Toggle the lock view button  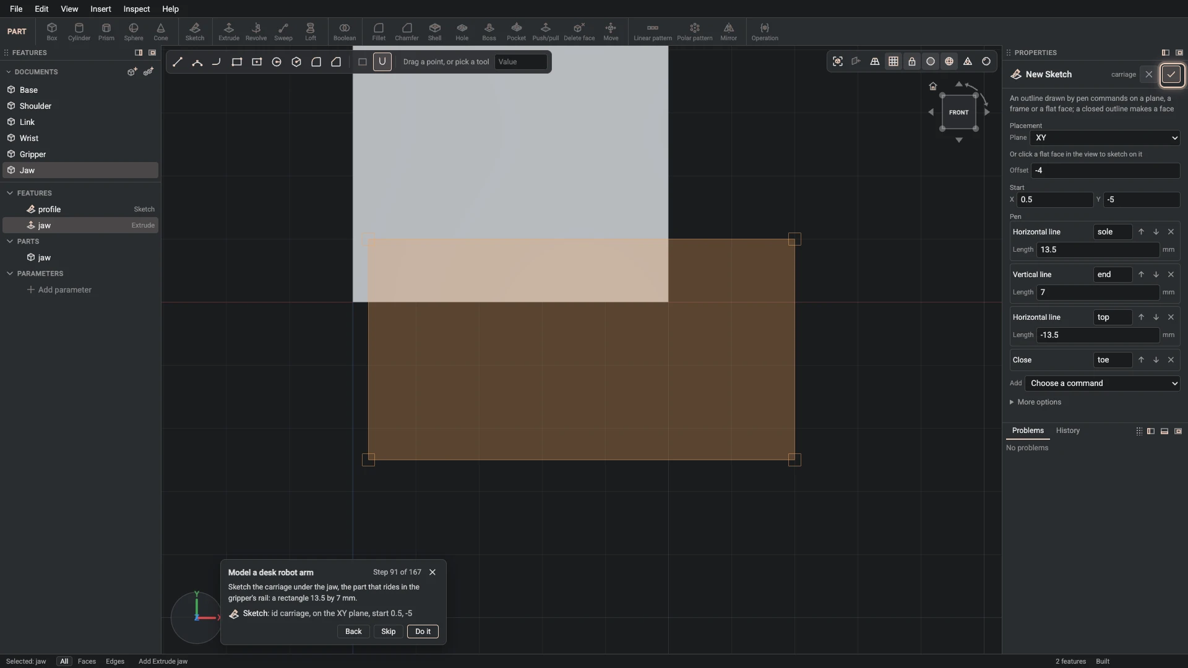[x=912, y=61]
